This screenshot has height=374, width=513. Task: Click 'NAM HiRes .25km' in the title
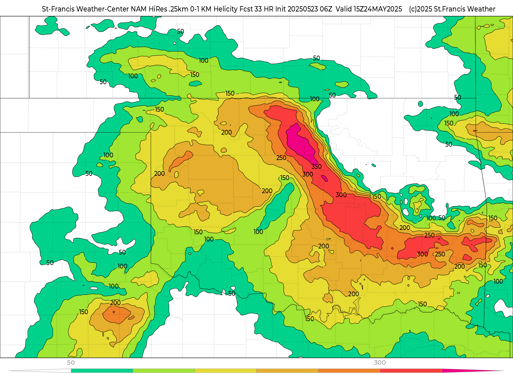160,9
